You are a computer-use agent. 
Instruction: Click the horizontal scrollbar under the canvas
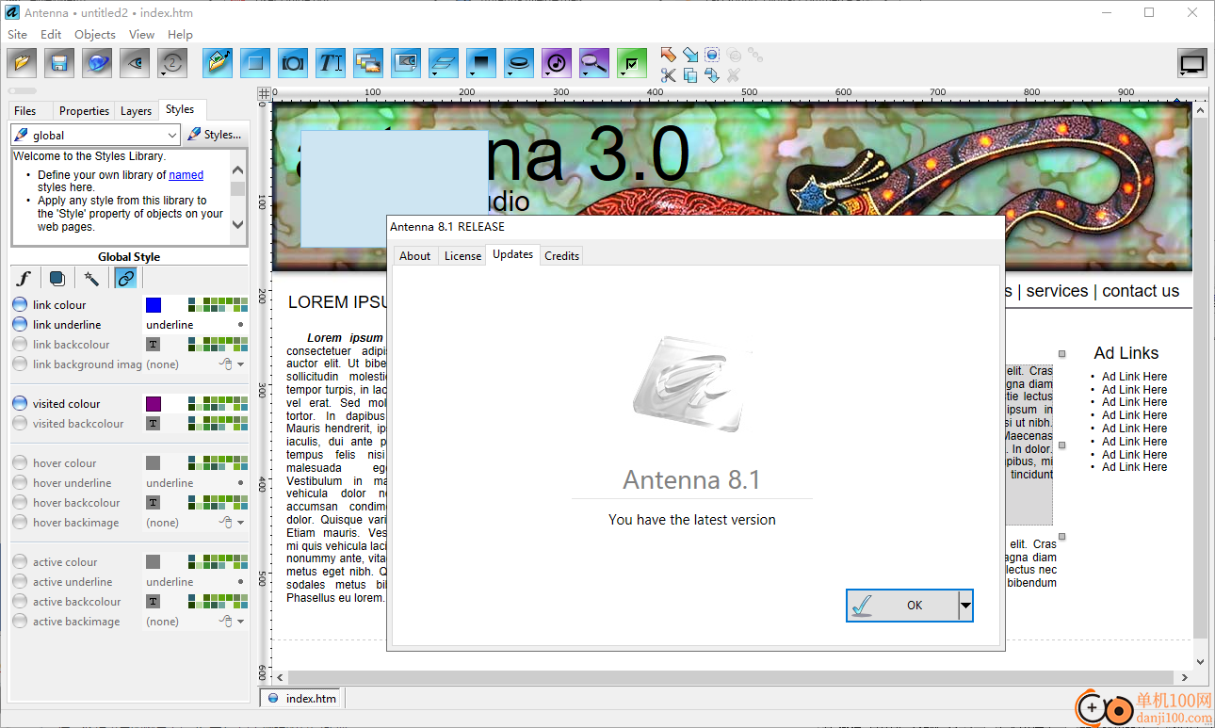click(730, 677)
